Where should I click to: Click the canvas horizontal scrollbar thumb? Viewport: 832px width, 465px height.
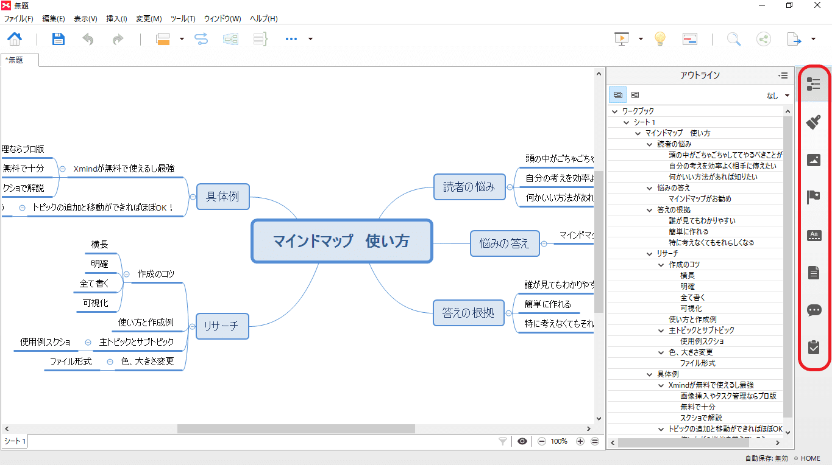[x=296, y=428]
